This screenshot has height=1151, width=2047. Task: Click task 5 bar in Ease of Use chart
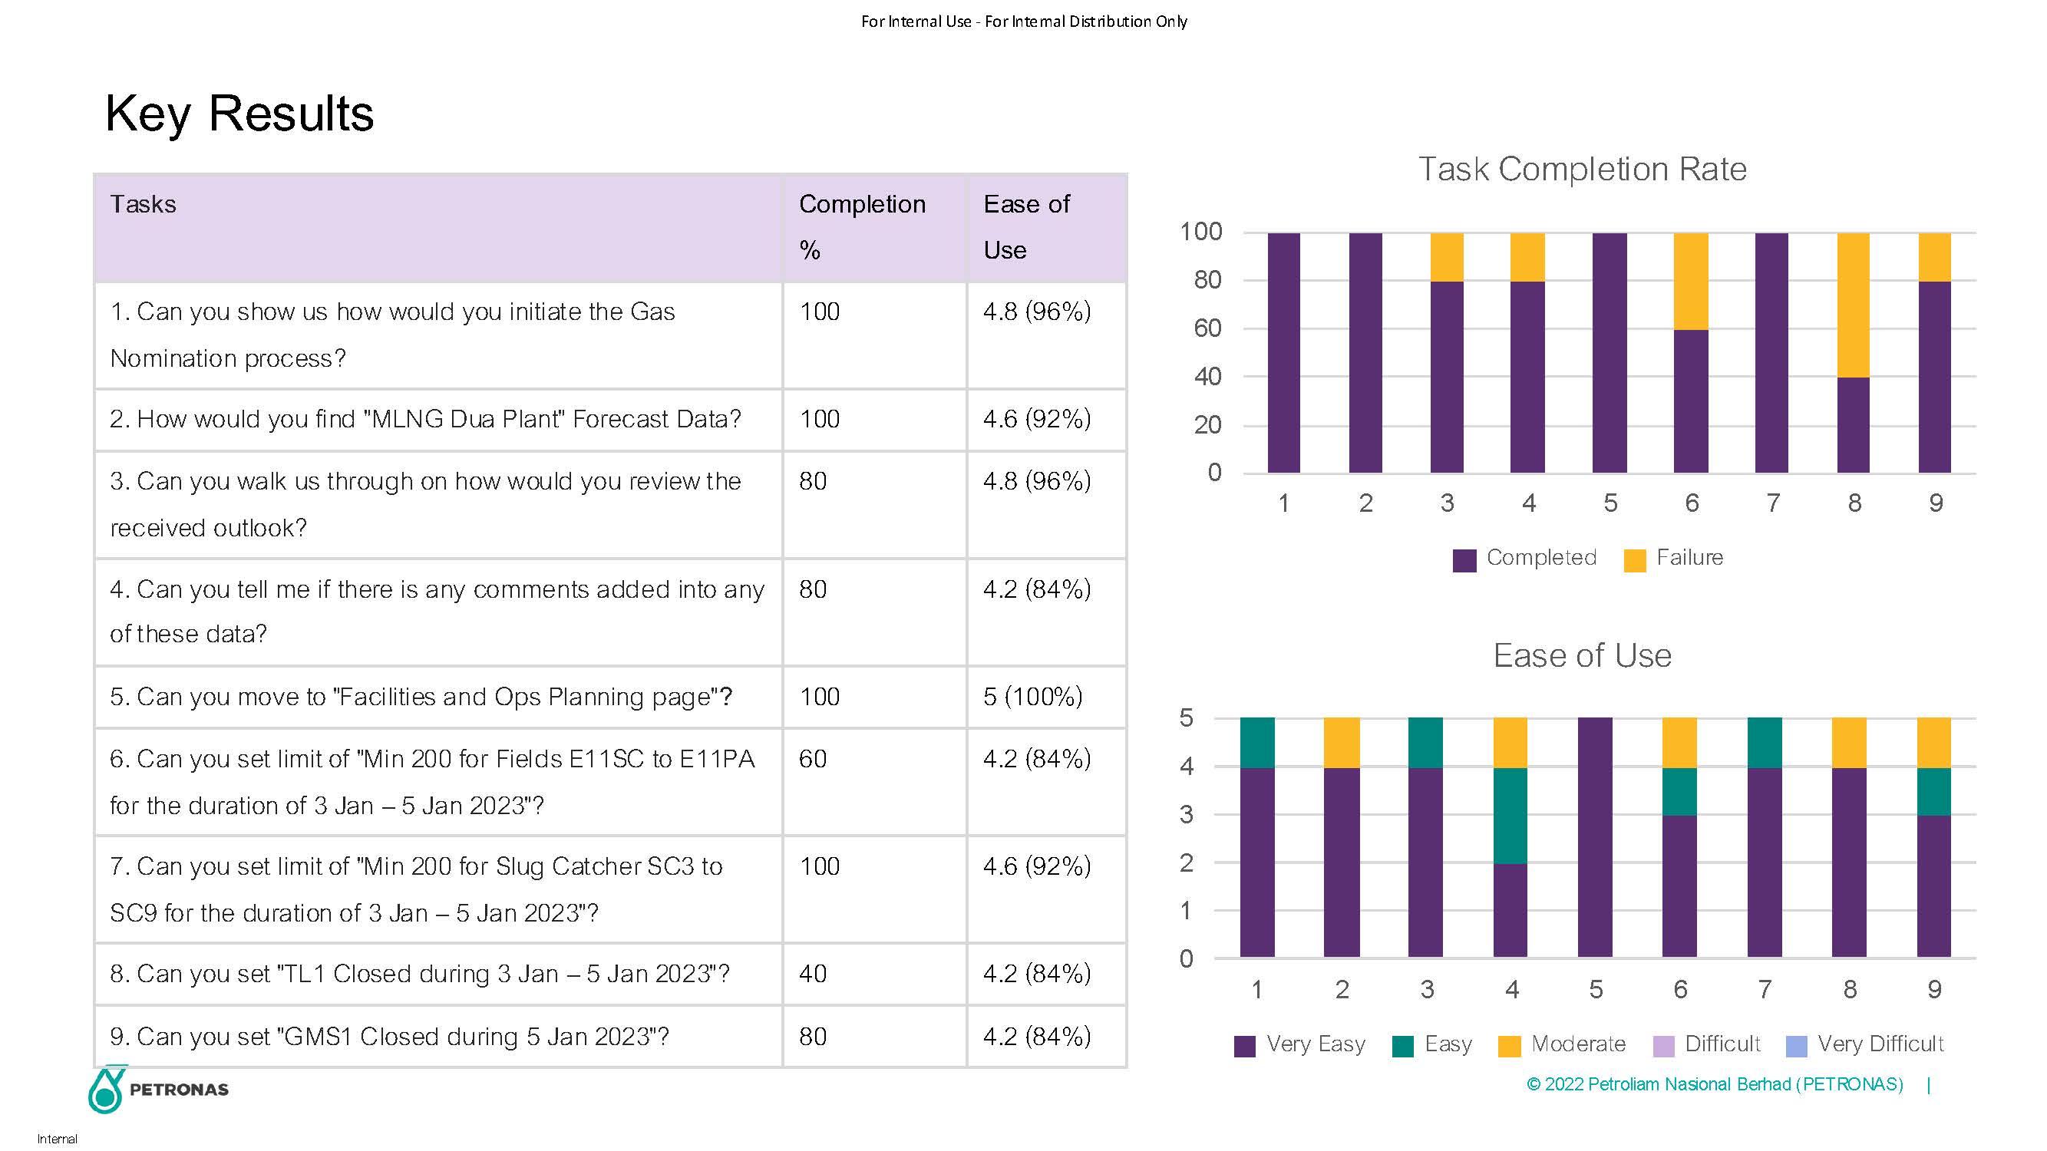(x=1595, y=836)
